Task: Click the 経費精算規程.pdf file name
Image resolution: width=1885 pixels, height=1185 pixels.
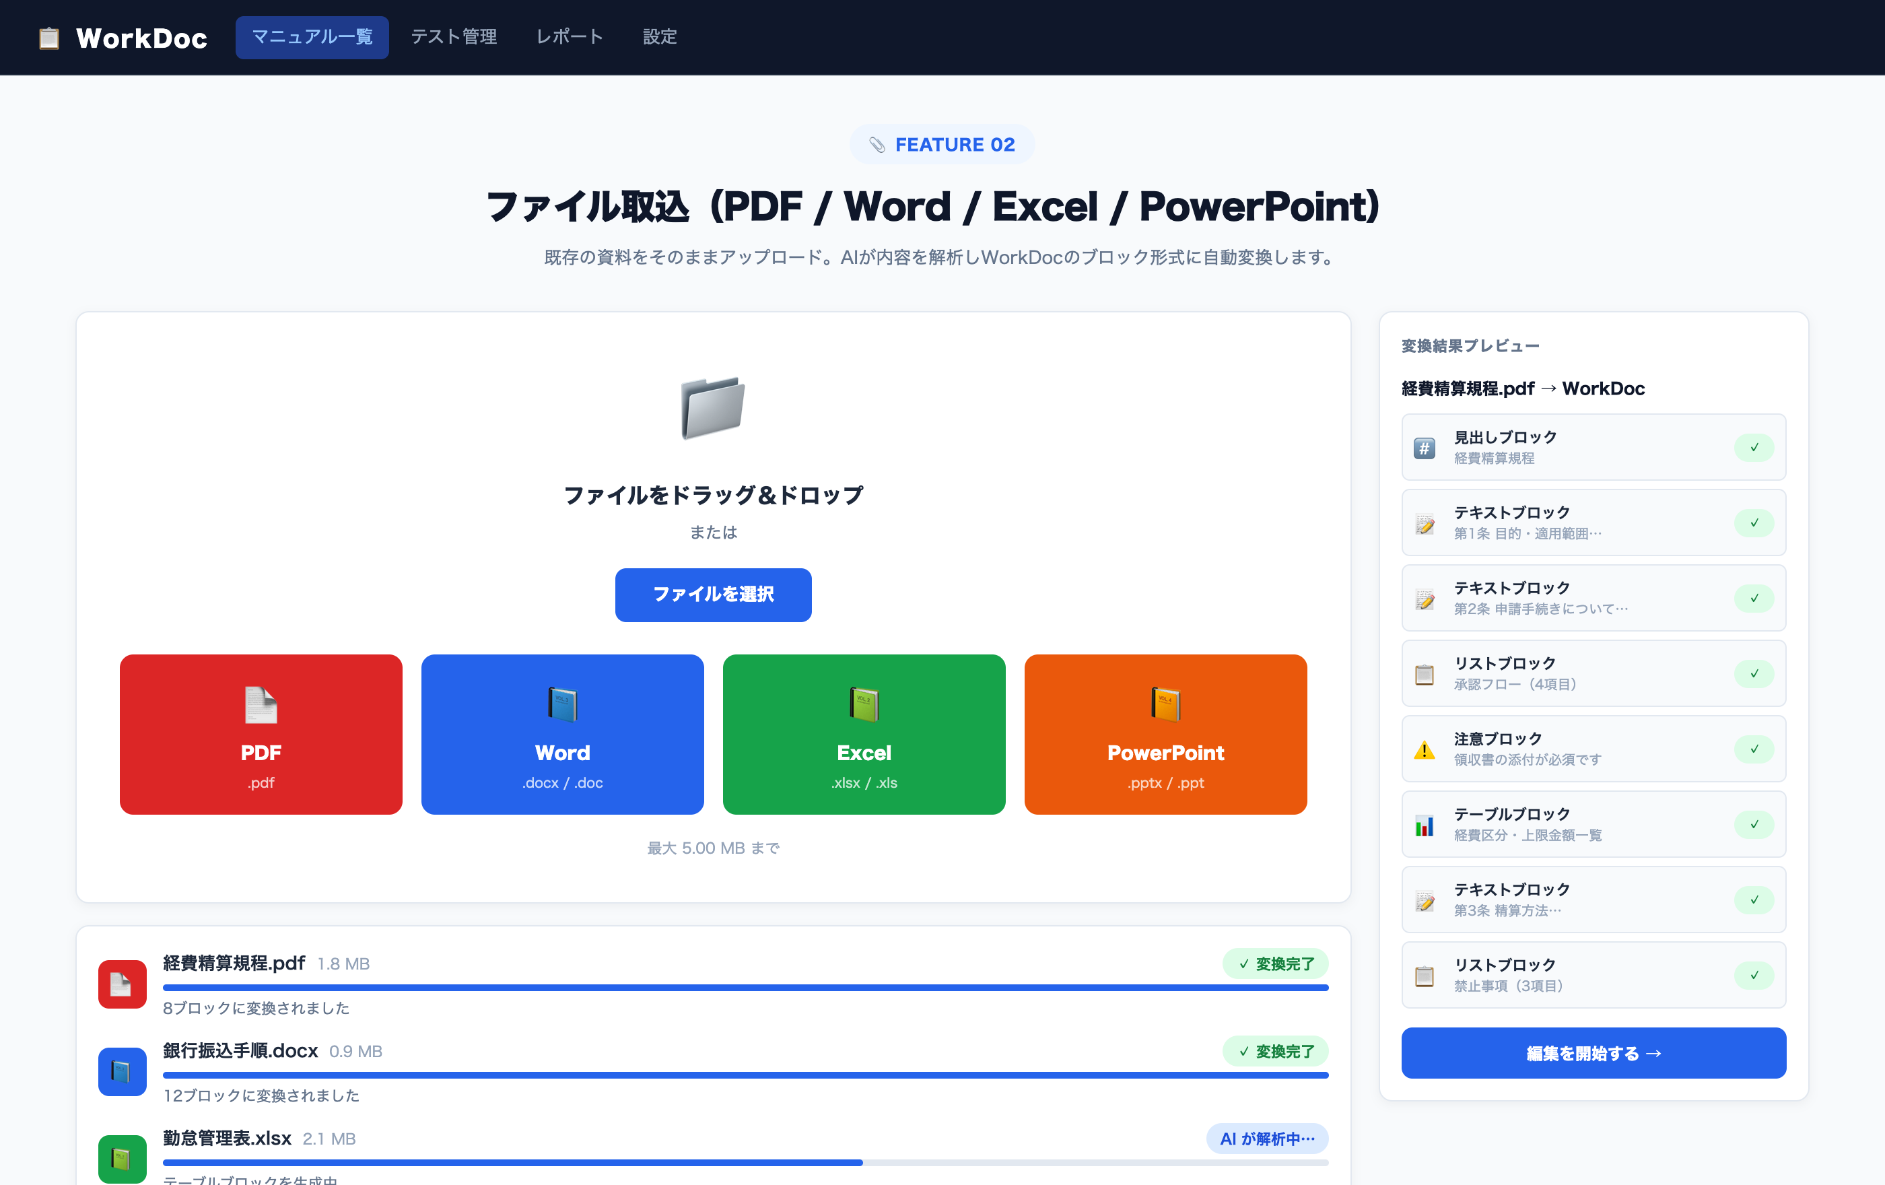Action: (234, 963)
